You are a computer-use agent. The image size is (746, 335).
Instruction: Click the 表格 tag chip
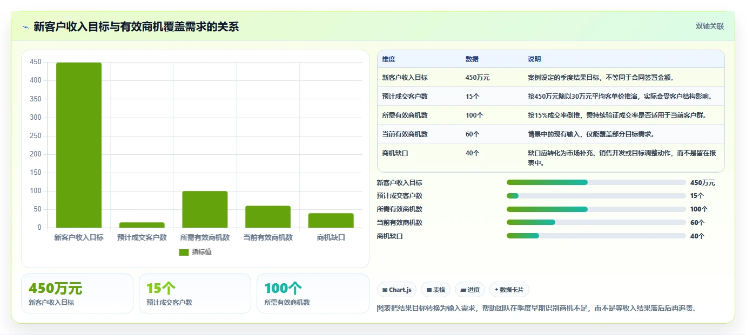435,290
